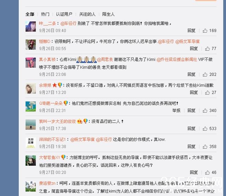The width and height of the screenshot is (226, 196).
Task: Switch to the 热门 tab
Action: [x=45, y=14]
